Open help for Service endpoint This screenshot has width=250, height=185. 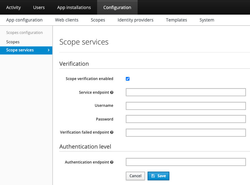pyautogui.click(x=112, y=93)
